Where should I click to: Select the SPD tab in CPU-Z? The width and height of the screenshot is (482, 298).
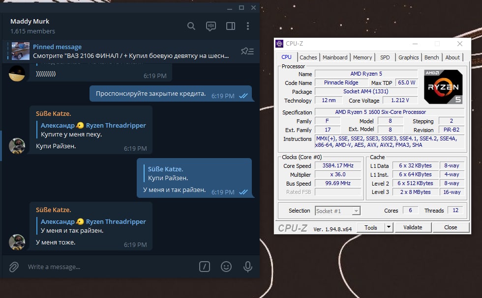tap(385, 57)
